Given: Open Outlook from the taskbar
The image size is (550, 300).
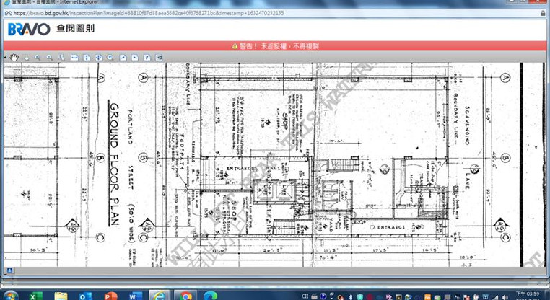Looking at the screenshot, I should coord(86,296).
